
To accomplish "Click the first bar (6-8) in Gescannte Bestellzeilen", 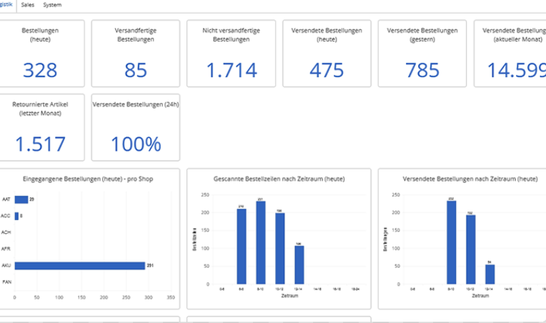I will point(242,247).
